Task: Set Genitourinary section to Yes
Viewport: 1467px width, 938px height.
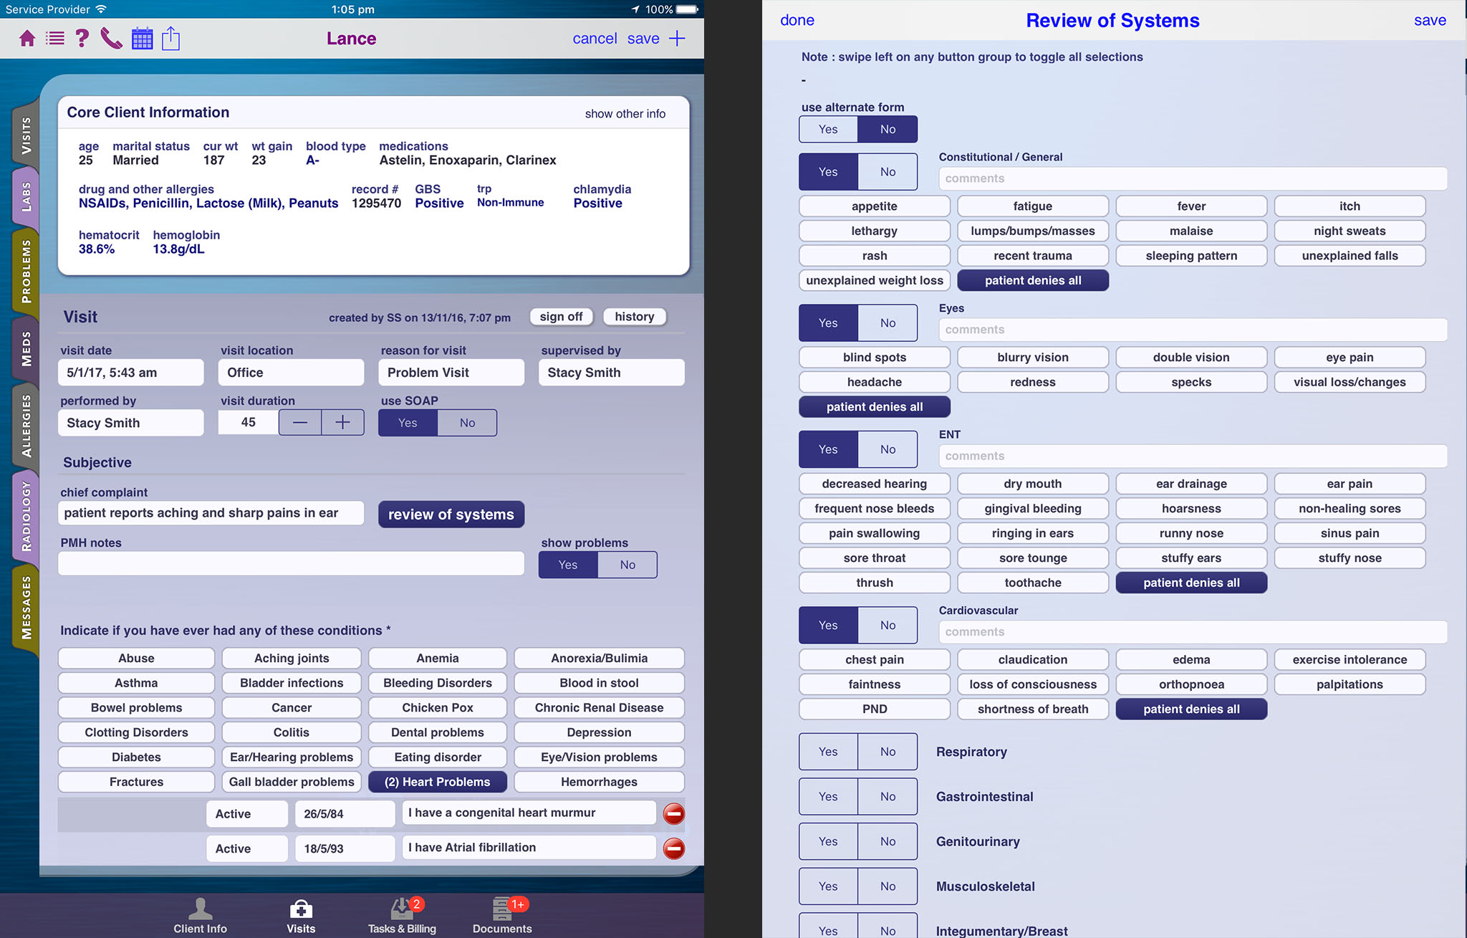Action: click(x=828, y=841)
